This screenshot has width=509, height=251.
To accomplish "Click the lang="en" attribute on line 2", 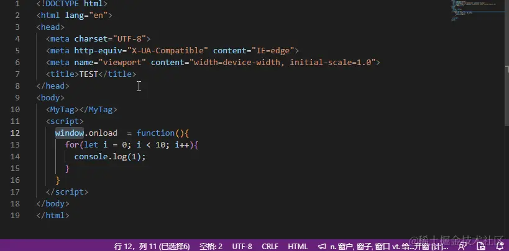I will click(86, 15).
